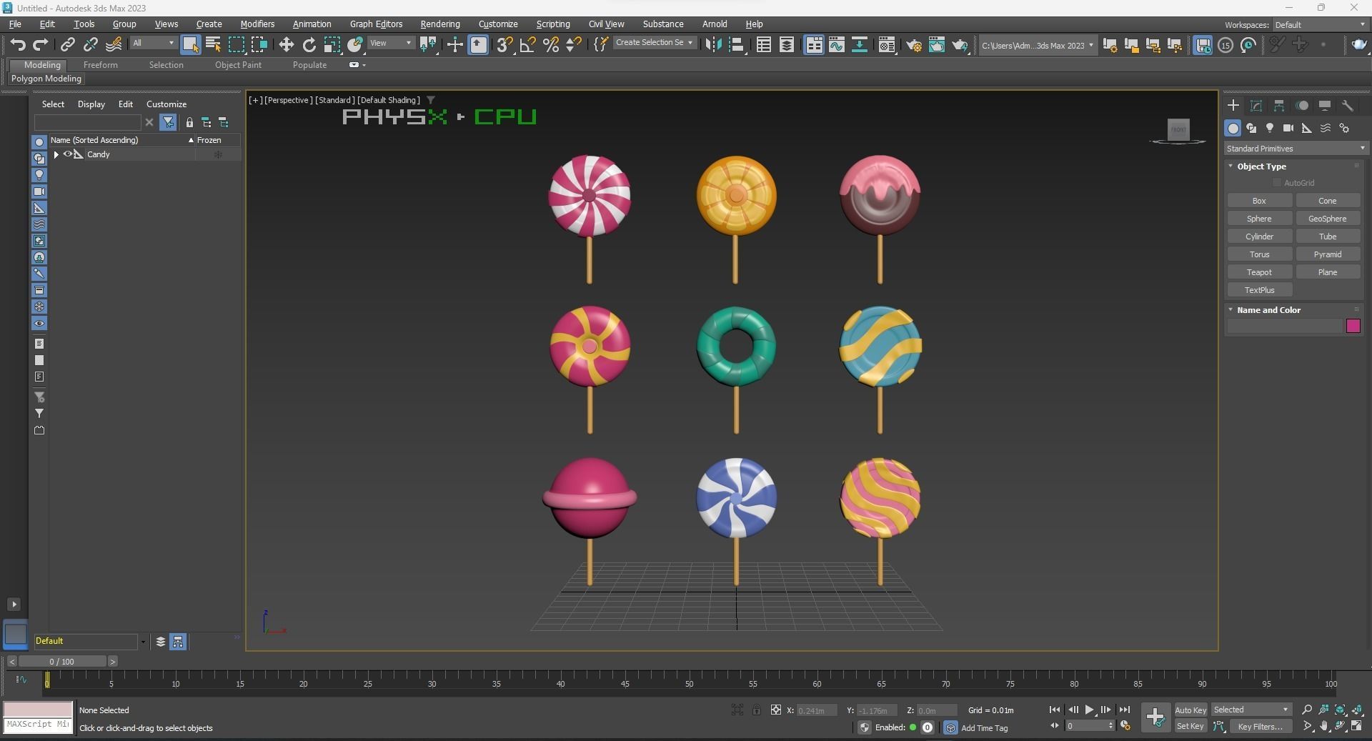
Task: Click the ViewCube in the viewport
Action: click(1178, 129)
